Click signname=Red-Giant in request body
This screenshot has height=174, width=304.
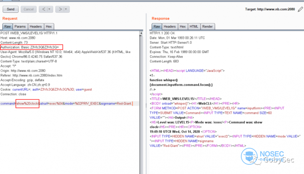pos(116,104)
